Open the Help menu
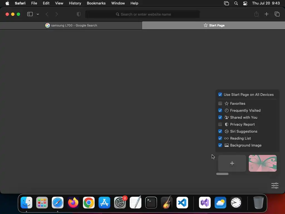285x214 pixels. click(134, 3)
